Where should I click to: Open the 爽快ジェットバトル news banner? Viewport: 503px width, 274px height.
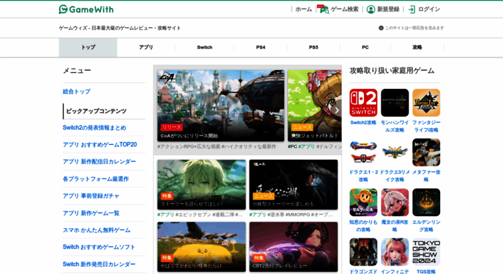(x=315, y=106)
